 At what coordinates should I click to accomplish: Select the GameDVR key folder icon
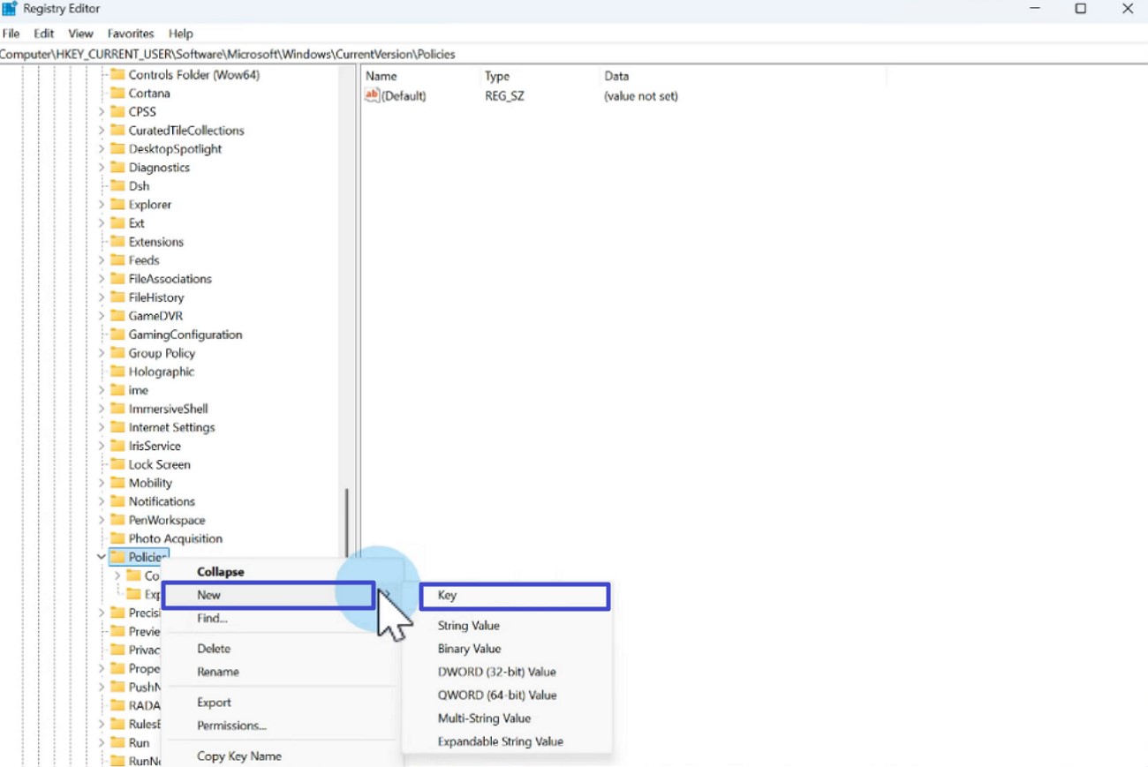click(117, 316)
